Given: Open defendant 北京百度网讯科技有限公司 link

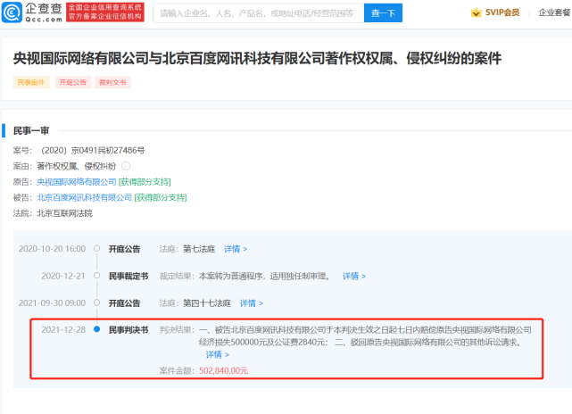Looking at the screenshot, I should (84, 198).
